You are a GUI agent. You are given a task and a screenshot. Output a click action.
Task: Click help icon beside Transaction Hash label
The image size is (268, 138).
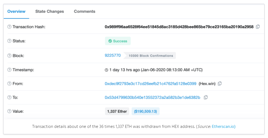click(x=9, y=27)
